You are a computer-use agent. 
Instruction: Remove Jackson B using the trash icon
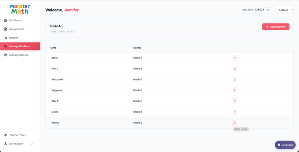pos(234,80)
